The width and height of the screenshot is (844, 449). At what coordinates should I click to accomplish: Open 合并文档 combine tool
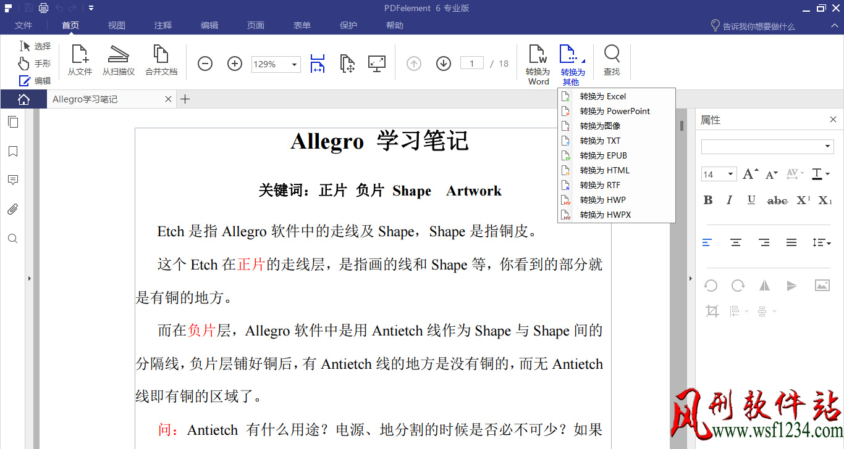161,60
